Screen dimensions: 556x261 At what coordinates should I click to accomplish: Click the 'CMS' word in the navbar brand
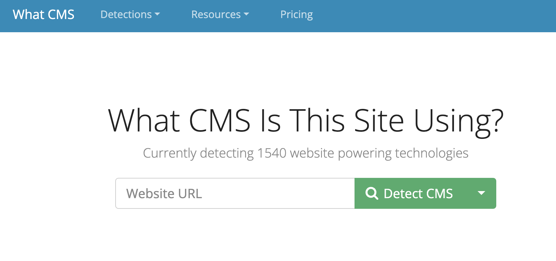coord(61,15)
